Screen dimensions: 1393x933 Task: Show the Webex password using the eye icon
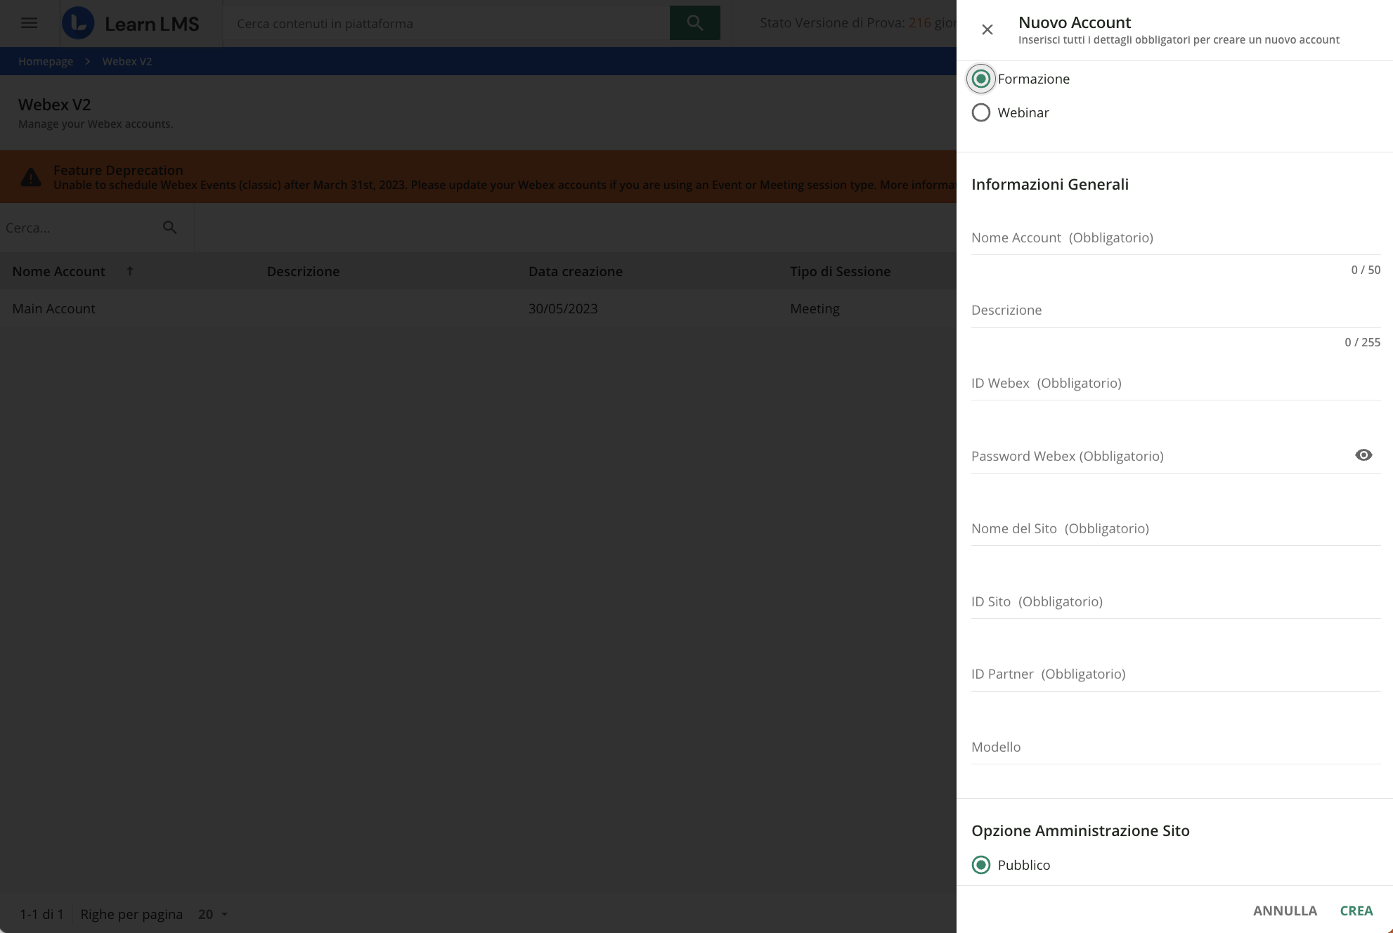point(1363,455)
